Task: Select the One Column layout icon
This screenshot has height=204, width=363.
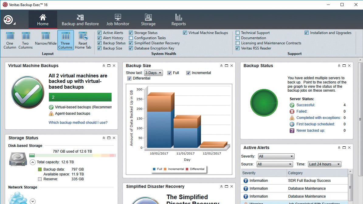Action: (10, 36)
